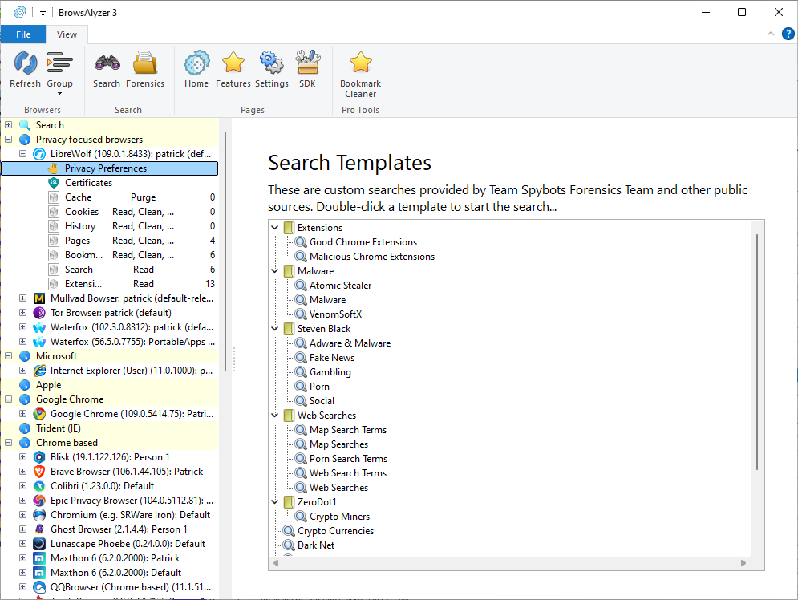Open the help question mark icon

pyautogui.click(x=788, y=34)
